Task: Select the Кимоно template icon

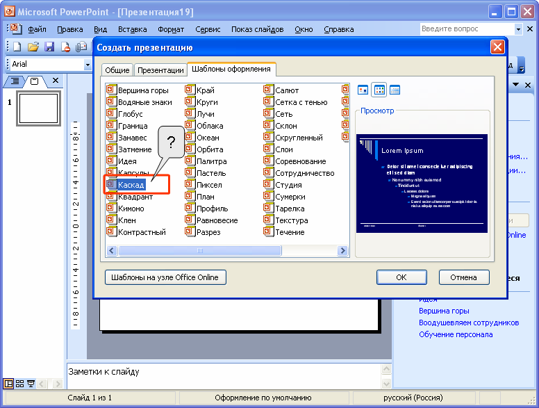Action: point(111,208)
